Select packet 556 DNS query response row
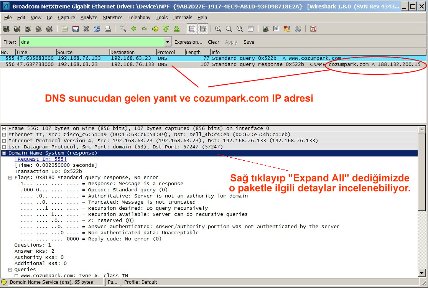The image size is (428, 288). (213, 64)
